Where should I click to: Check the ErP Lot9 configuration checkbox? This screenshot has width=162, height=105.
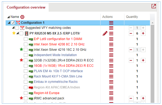click(x=25, y=39)
